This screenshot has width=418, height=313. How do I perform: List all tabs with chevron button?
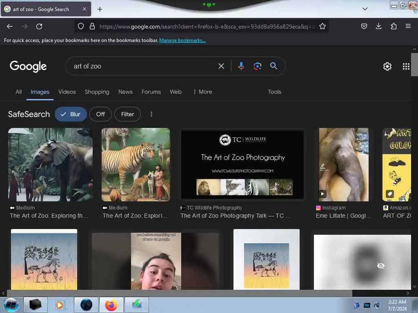[365, 9]
